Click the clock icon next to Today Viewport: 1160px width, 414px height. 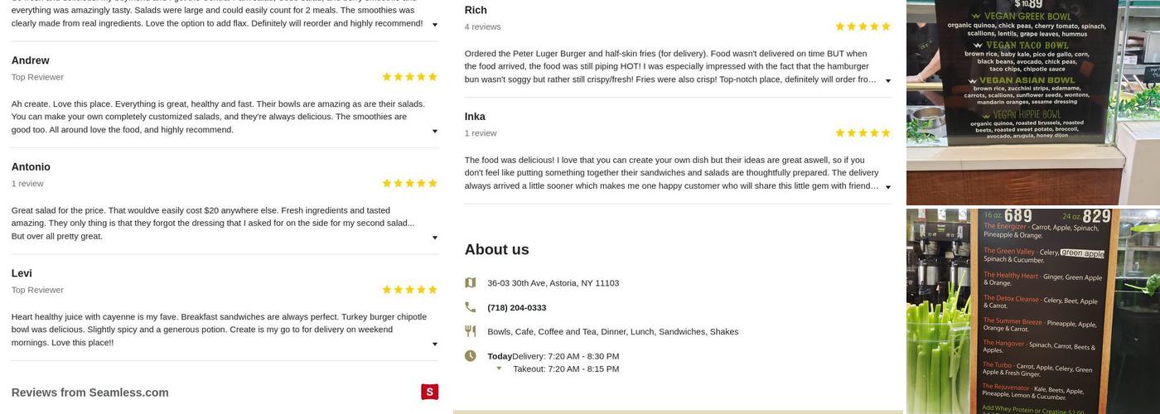tap(471, 356)
